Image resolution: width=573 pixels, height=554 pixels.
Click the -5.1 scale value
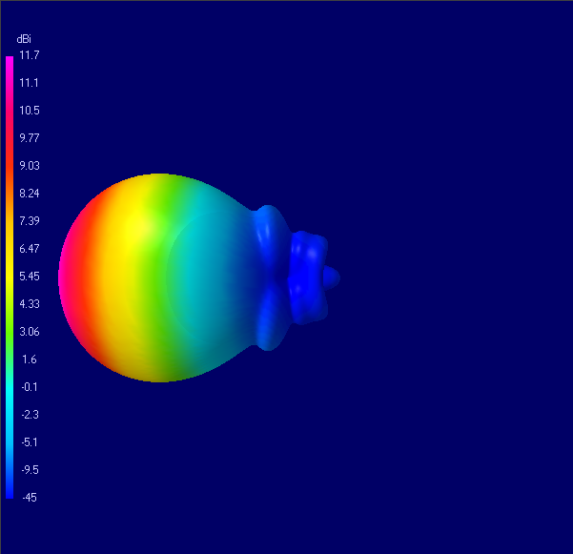(30, 442)
